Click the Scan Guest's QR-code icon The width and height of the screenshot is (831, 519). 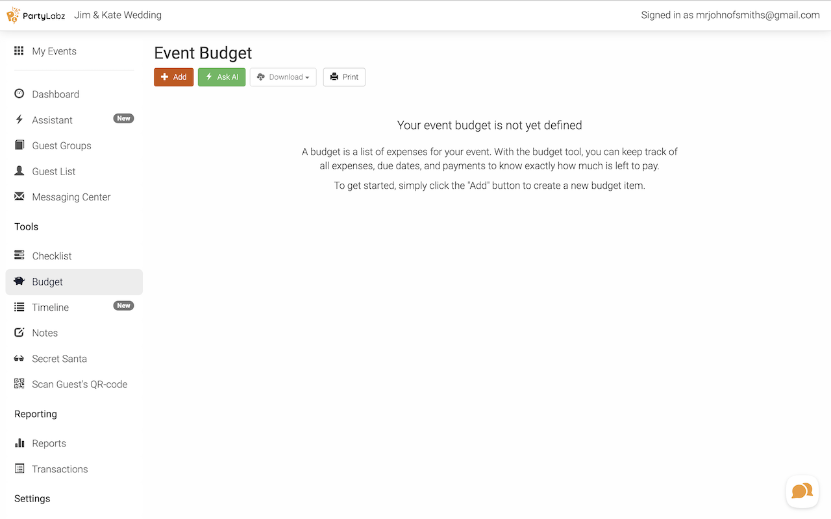[x=19, y=384]
